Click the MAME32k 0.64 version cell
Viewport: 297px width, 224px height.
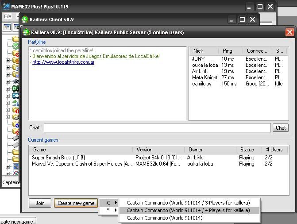[158, 164]
